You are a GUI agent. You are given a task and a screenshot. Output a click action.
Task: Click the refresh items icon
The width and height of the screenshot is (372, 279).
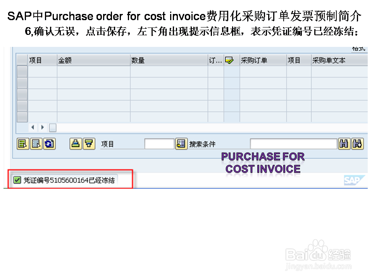pyautogui.click(x=50, y=144)
